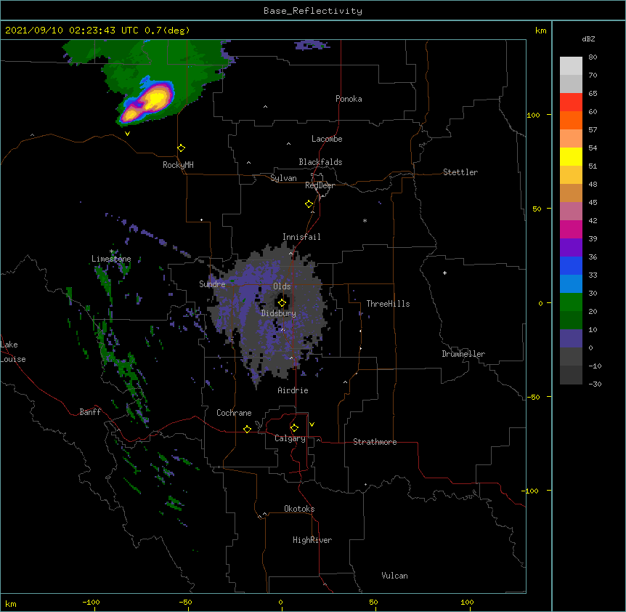The height and width of the screenshot is (612, 626).
Task: Click the Ponoka town label
Action: 349,99
